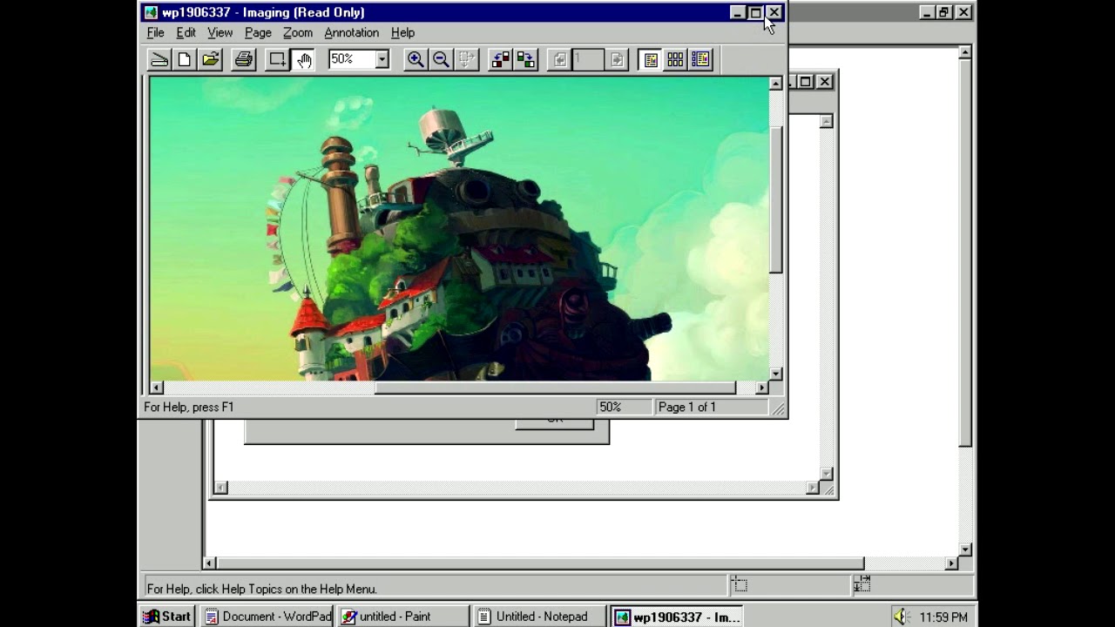Switch to Document - WordPad taskbar button

click(267, 617)
